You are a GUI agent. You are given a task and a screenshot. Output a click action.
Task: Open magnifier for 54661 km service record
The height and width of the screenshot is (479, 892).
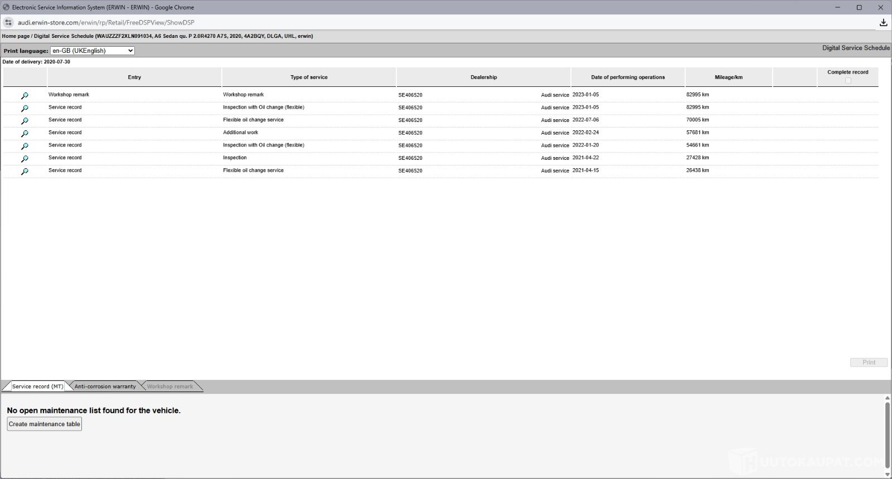click(25, 146)
